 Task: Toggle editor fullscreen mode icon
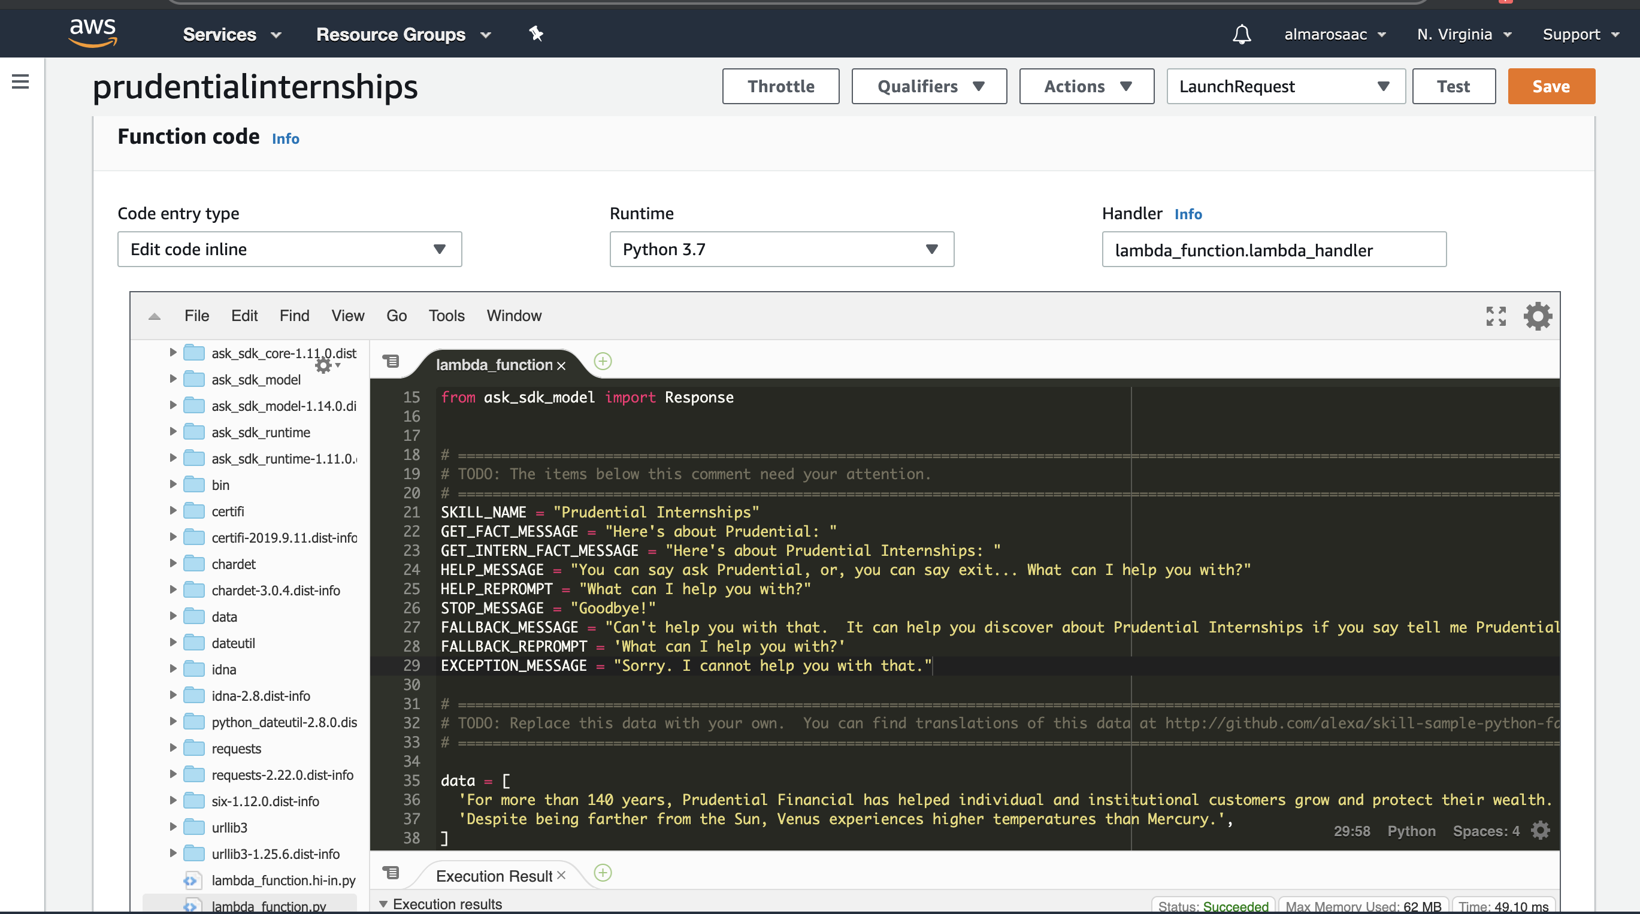click(1496, 316)
